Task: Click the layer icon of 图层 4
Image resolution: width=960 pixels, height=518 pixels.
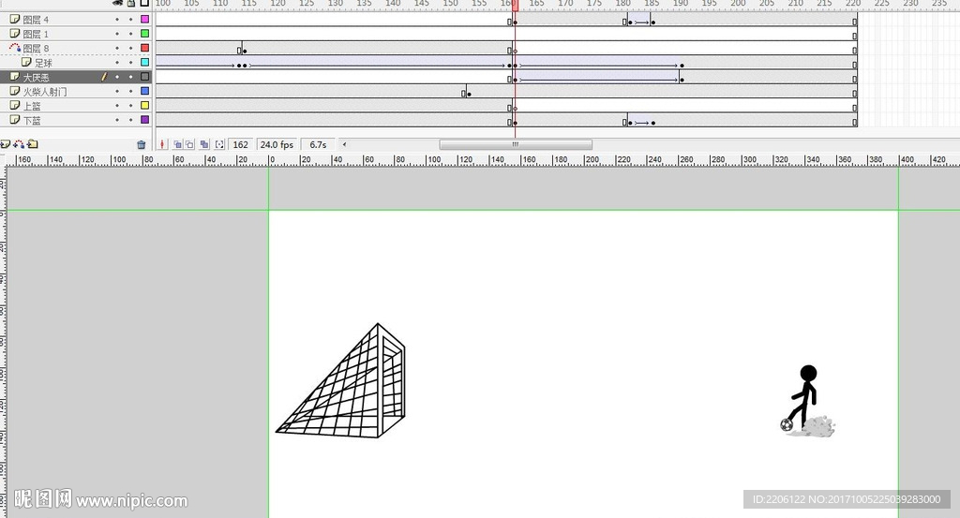Action: tap(15, 19)
